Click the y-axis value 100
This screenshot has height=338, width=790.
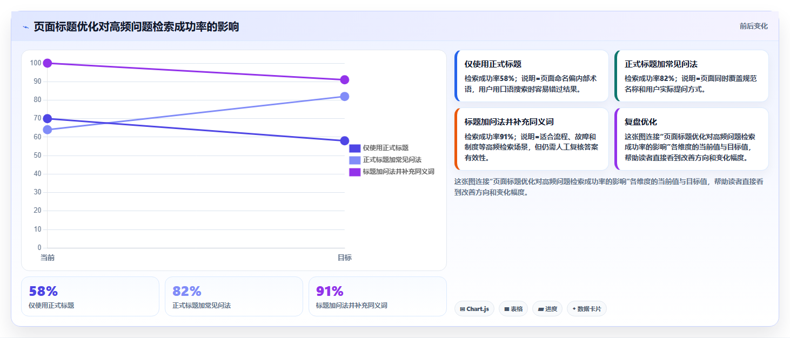coord(36,63)
